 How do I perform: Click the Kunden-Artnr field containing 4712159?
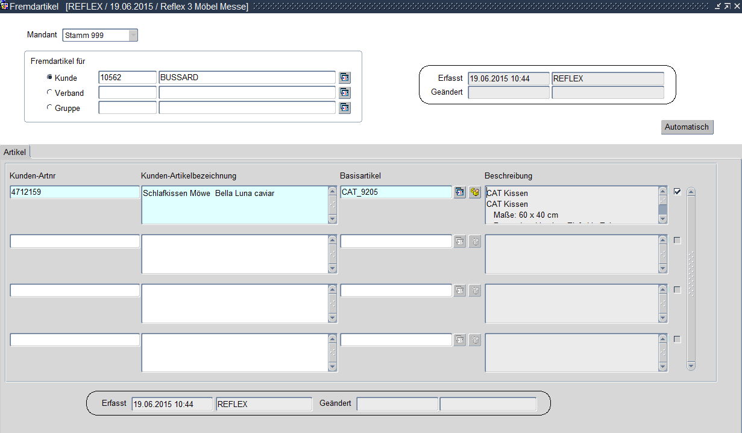pos(75,192)
